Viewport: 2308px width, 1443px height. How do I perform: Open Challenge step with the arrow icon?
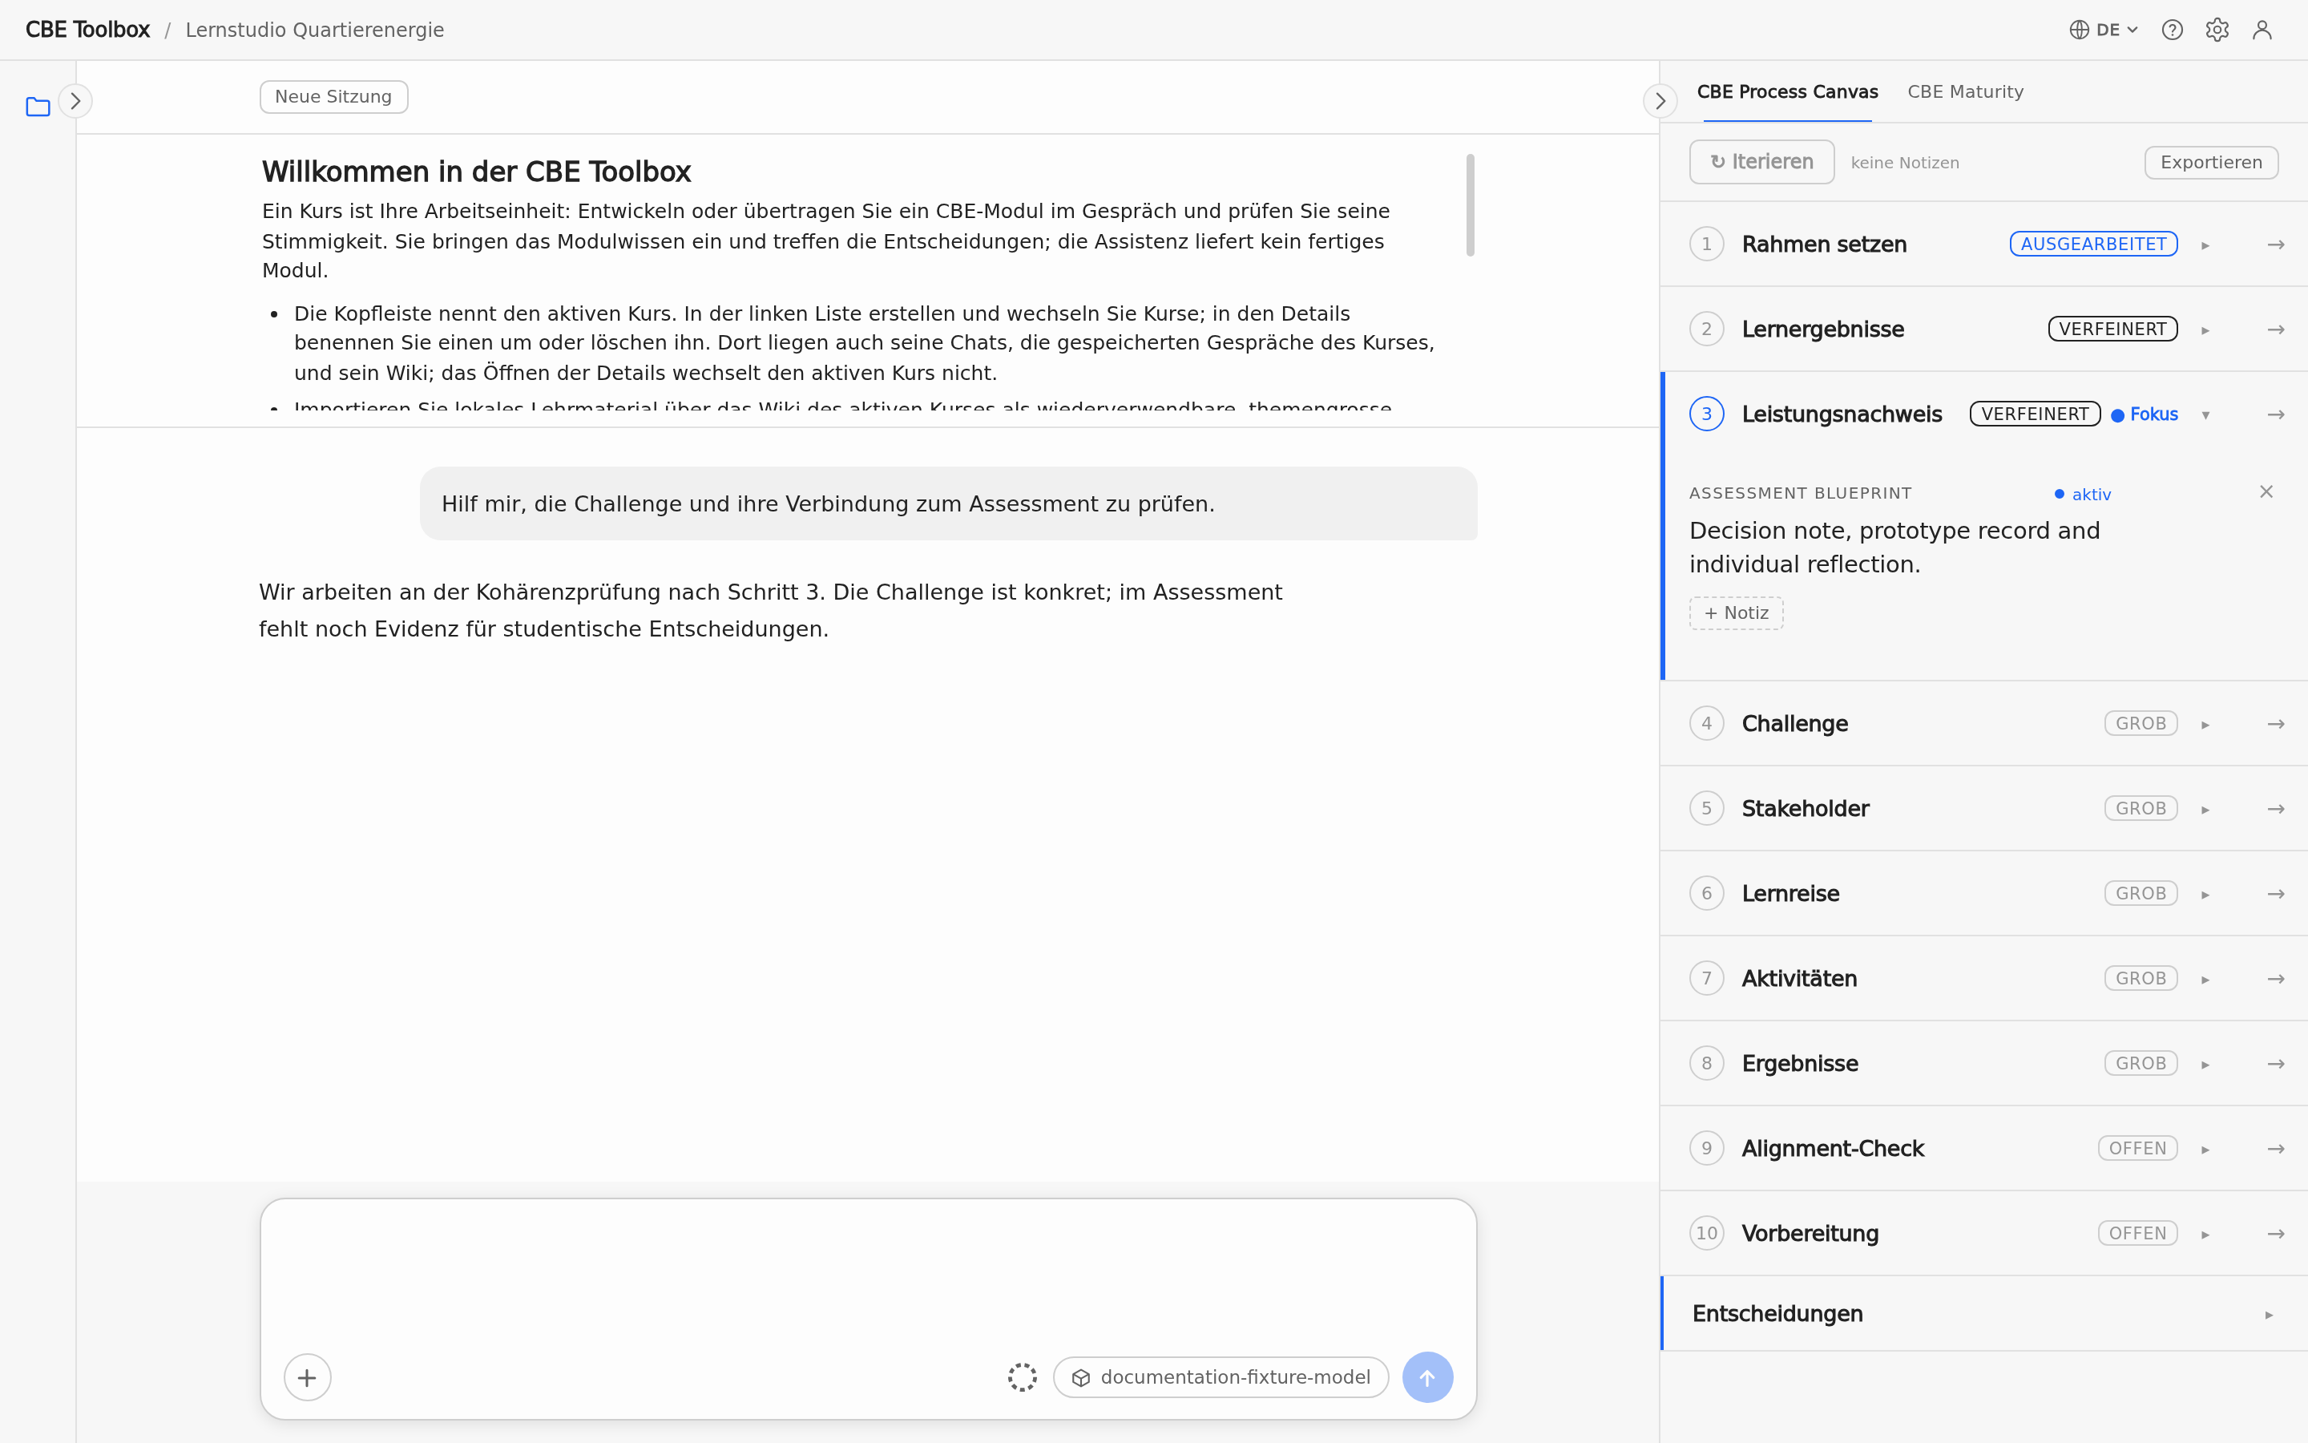pyautogui.click(x=2276, y=723)
